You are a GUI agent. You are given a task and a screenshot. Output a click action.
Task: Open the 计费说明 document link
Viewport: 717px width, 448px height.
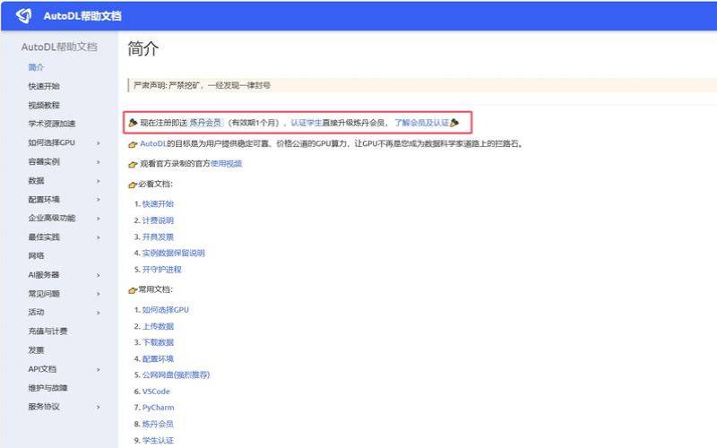158,220
